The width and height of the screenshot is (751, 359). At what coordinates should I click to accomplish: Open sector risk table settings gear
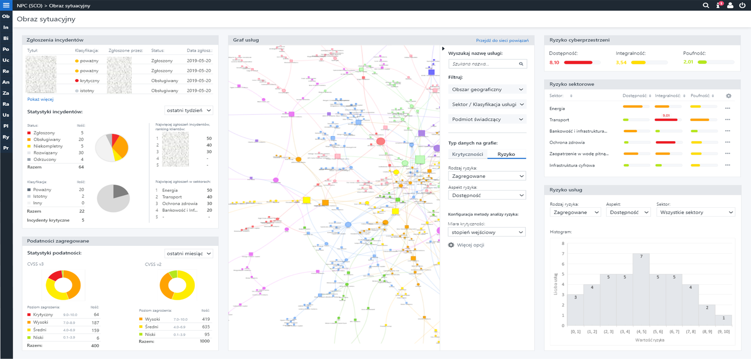click(728, 96)
